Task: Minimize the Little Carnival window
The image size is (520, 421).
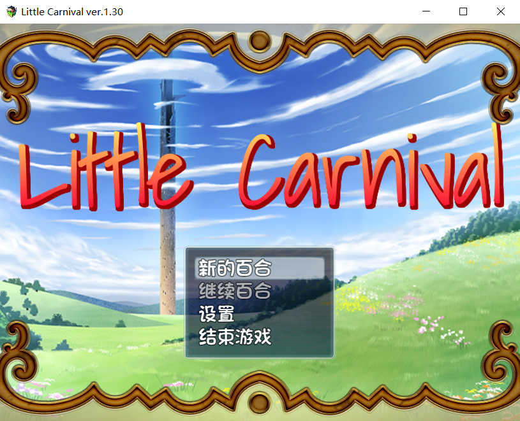Action: coord(426,11)
